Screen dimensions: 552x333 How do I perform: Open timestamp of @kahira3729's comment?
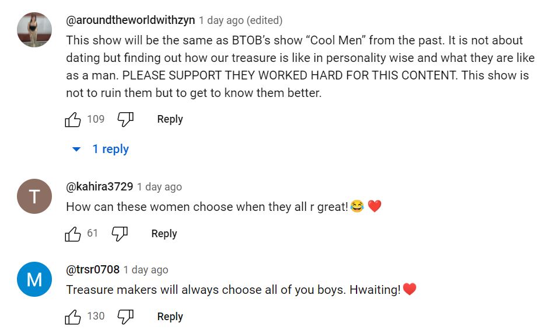tap(159, 187)
